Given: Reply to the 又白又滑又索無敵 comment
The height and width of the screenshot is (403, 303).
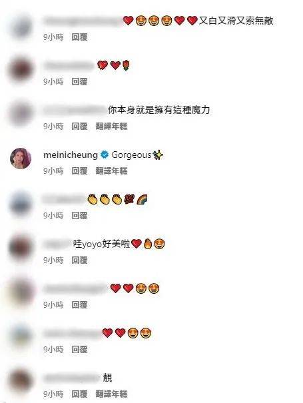Looking at the screenshot, I should (79, 37).
